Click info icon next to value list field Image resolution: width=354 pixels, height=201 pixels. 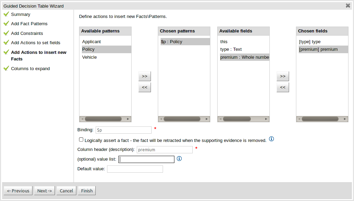point(179,159)
